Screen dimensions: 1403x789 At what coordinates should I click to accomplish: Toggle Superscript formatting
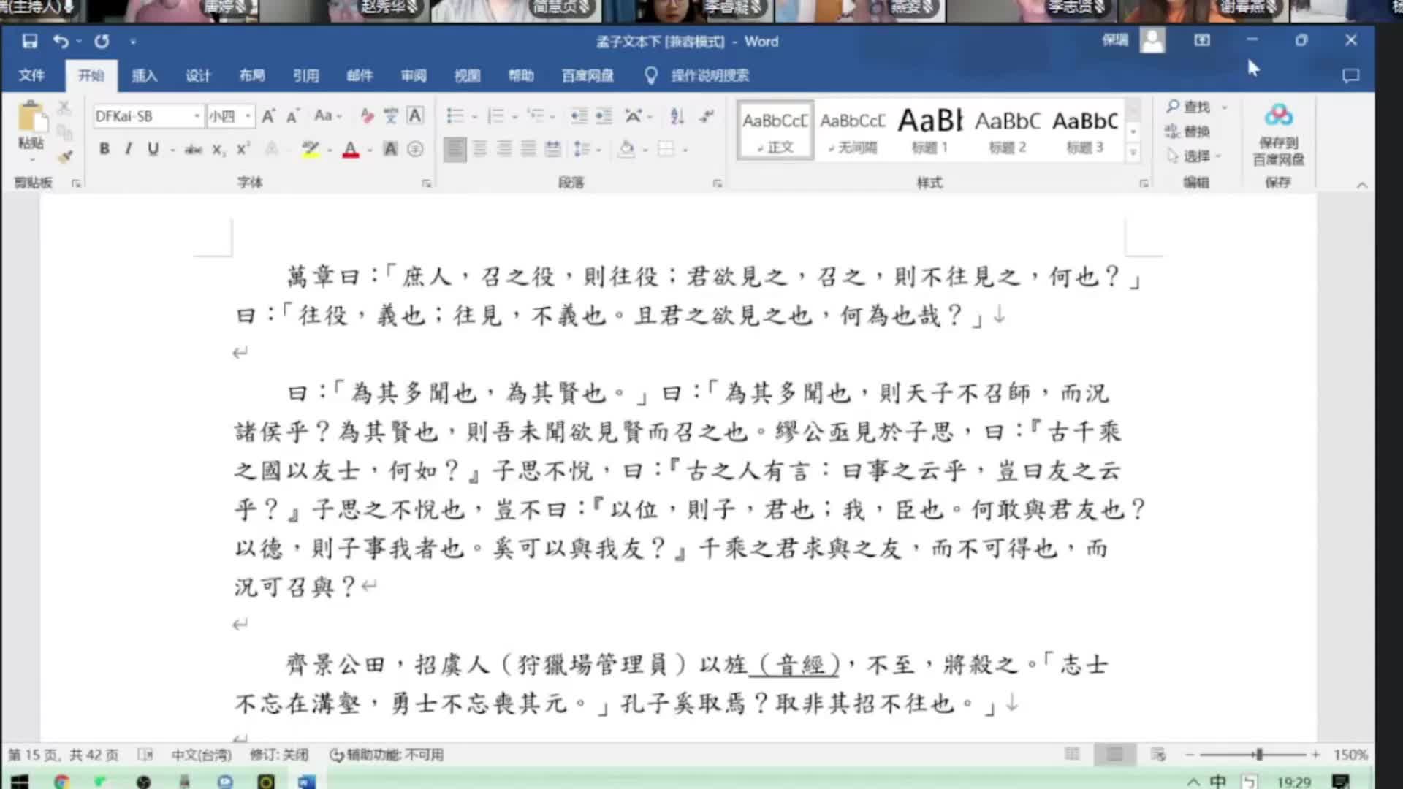pyautogui.click(x=243, y=149)
